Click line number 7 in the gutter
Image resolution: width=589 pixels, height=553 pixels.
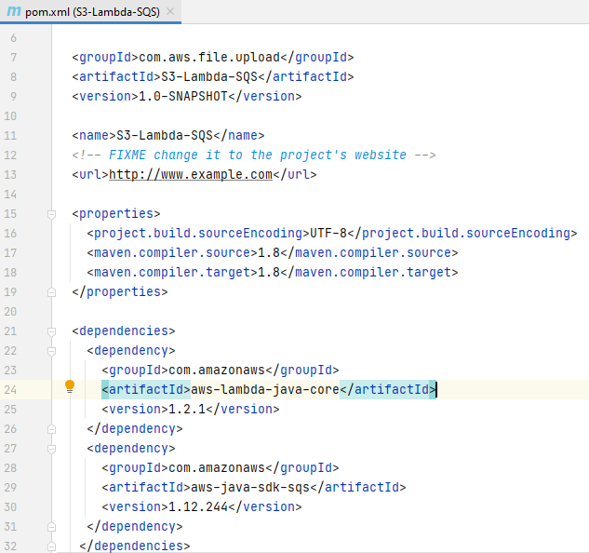click(x=14, y=57)
